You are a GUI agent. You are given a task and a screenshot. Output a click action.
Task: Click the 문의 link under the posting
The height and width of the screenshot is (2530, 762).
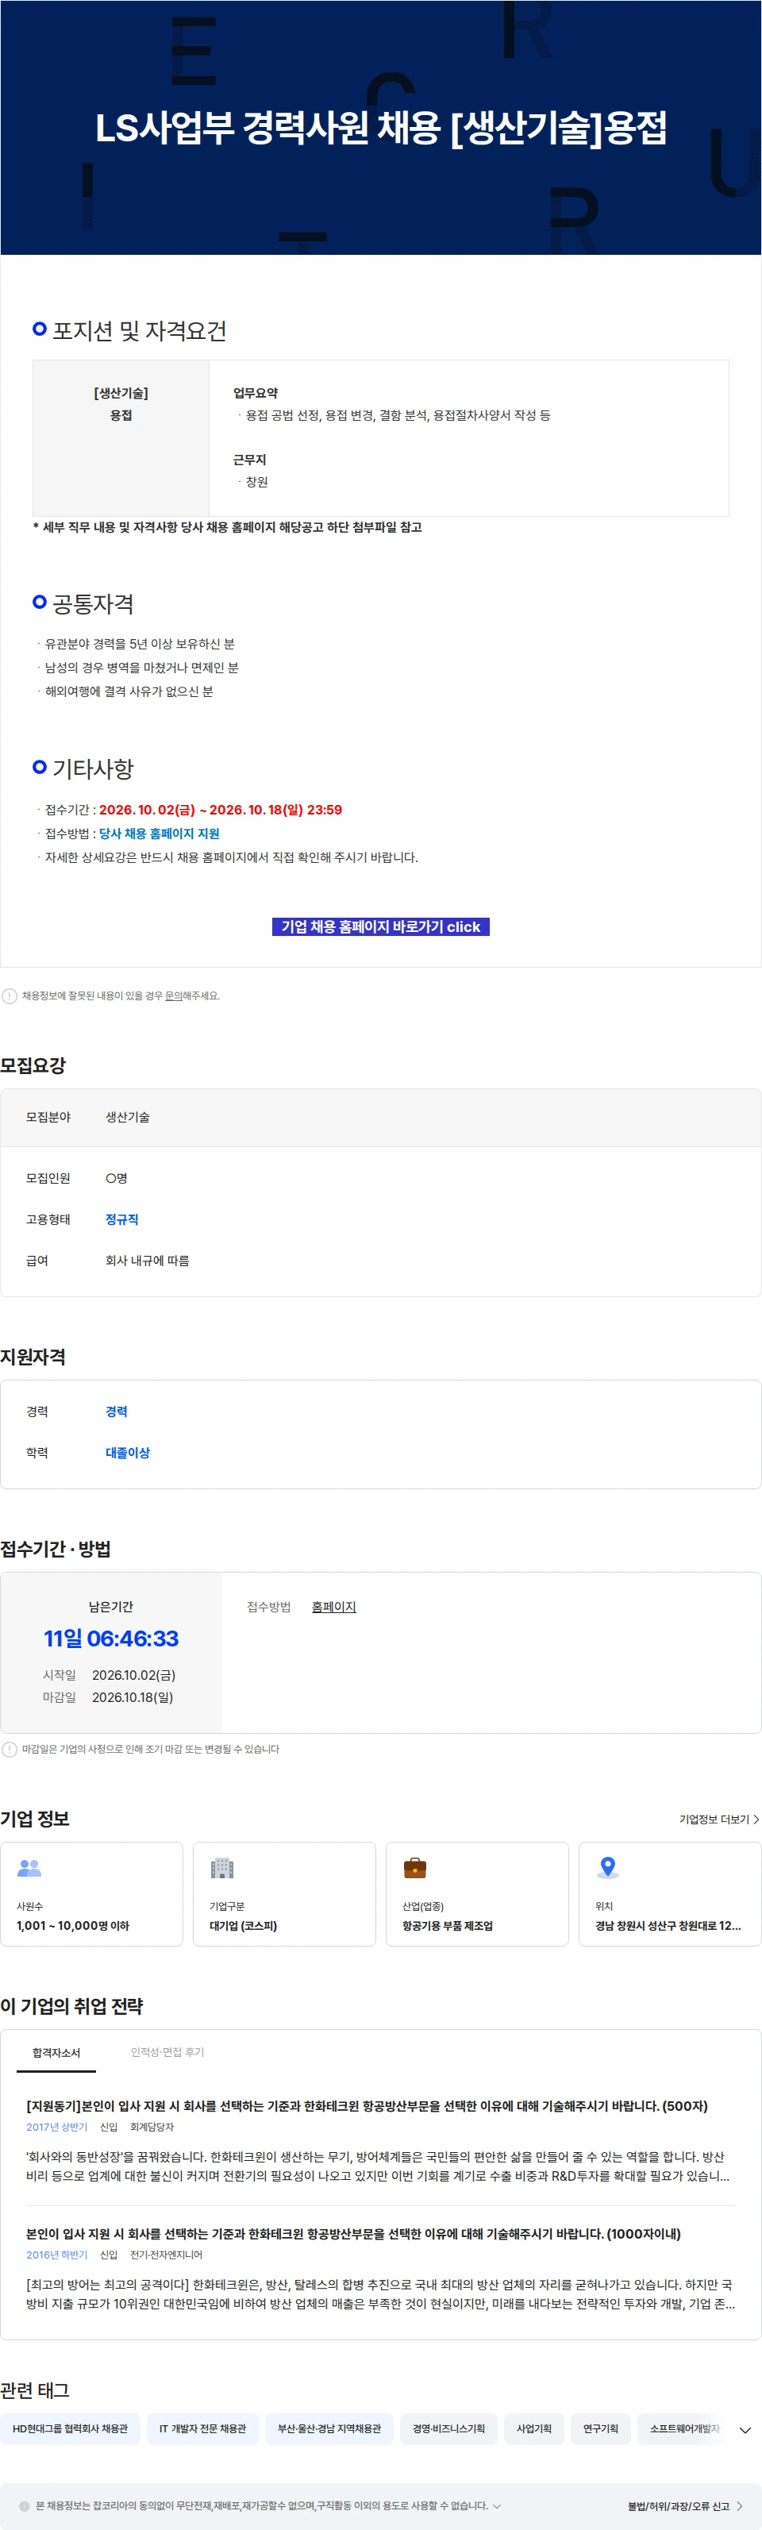pyautogui.click(x=173, y=996)
